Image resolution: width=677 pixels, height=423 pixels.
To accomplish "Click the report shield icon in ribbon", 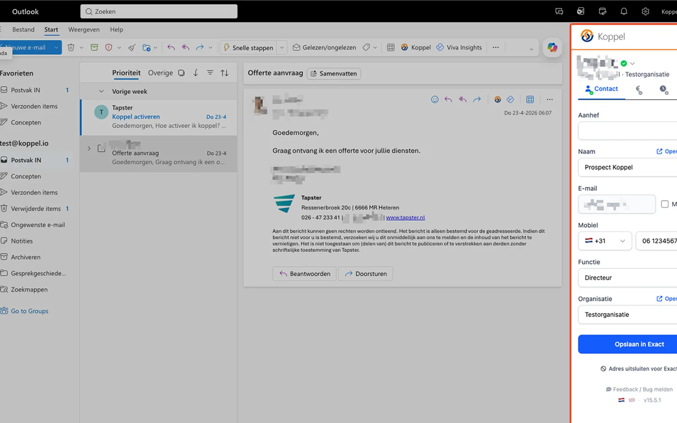I will (109, 47).
